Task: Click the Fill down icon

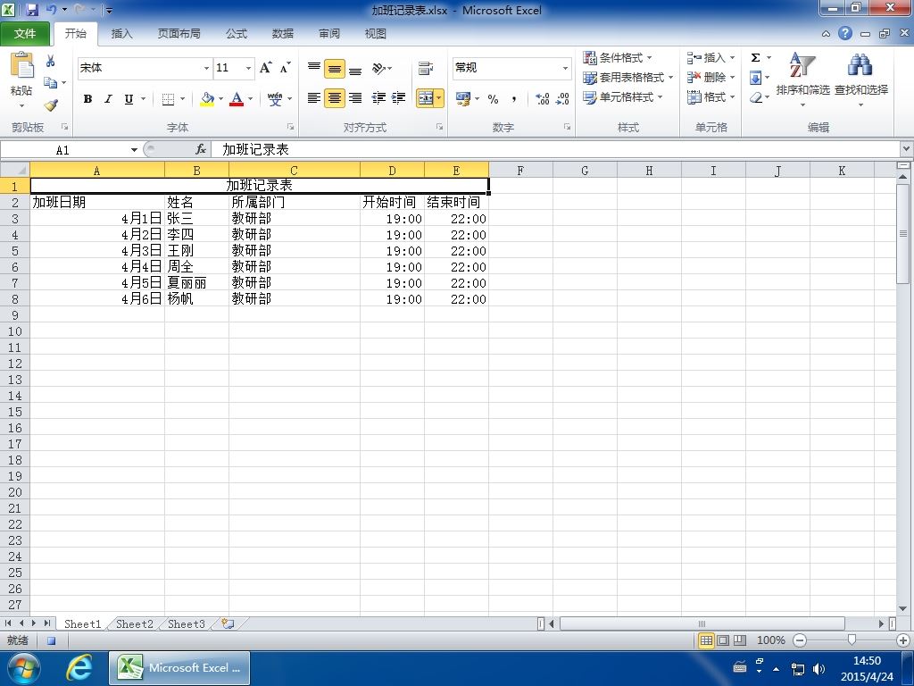Action: point(755,78)
